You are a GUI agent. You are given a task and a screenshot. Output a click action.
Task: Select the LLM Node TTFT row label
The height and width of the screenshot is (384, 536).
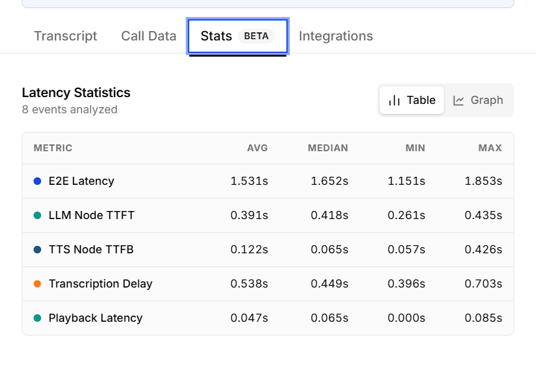point(92,215)
